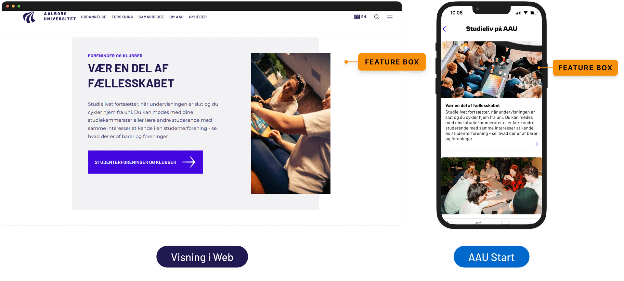The height and width of the screenshot is (281, 624).
Task: Select the Samarbejde navigation item
Action: [151, 17]
